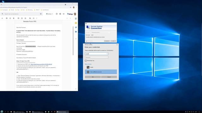Go back to inbox with back arrow
The image size is (202, 113).
tap(2, 18)
